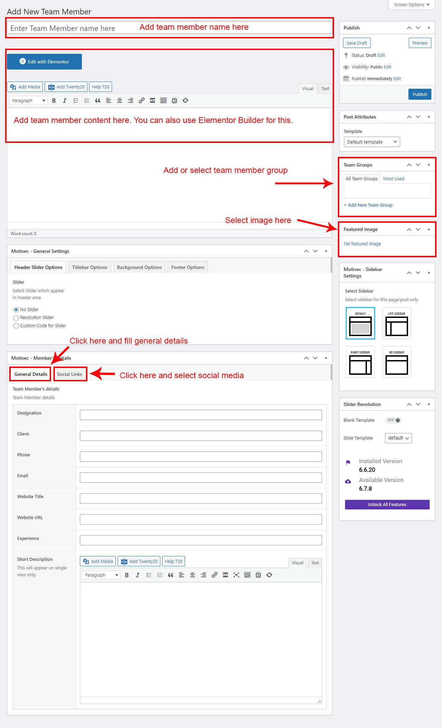Insert a blockquote in the main editor
Image resolution: width=442 pixels, height=728 pixels.
tap(98, 100)
